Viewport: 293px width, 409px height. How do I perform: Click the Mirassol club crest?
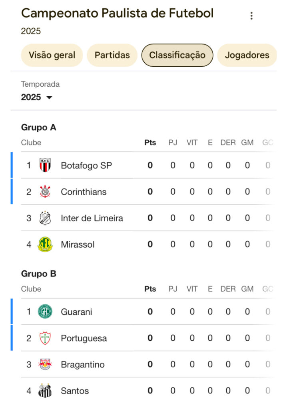[x=45, y=244]
